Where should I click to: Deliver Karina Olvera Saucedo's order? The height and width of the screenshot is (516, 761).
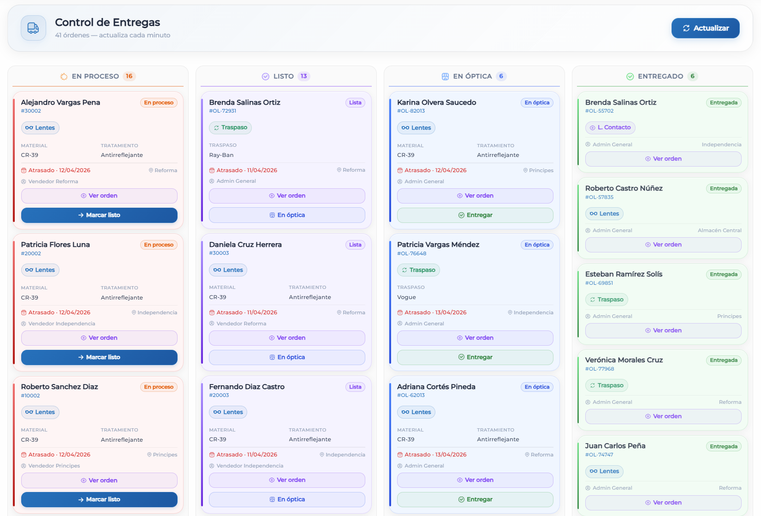(475, 215)
